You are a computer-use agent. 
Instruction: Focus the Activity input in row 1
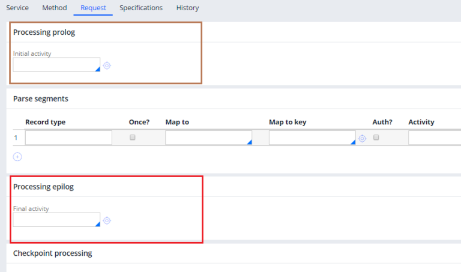click(435, 138)
